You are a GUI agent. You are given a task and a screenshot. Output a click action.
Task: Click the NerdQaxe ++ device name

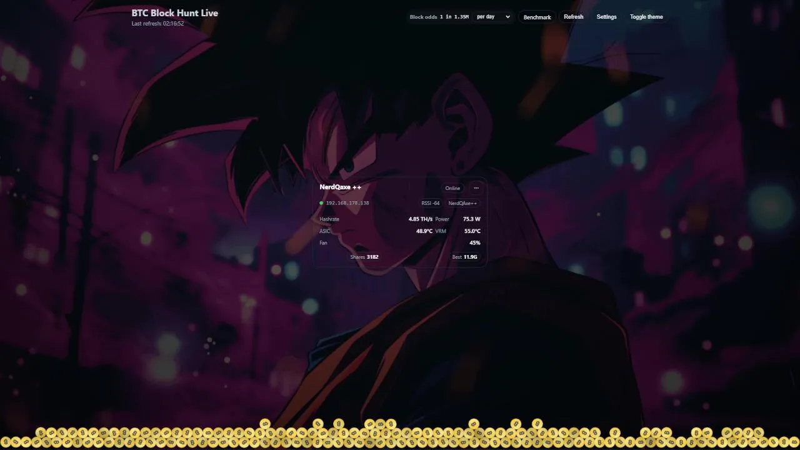(340, 187)
